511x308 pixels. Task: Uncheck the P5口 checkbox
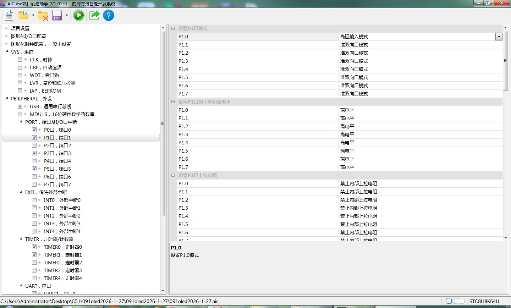point(34,169)
